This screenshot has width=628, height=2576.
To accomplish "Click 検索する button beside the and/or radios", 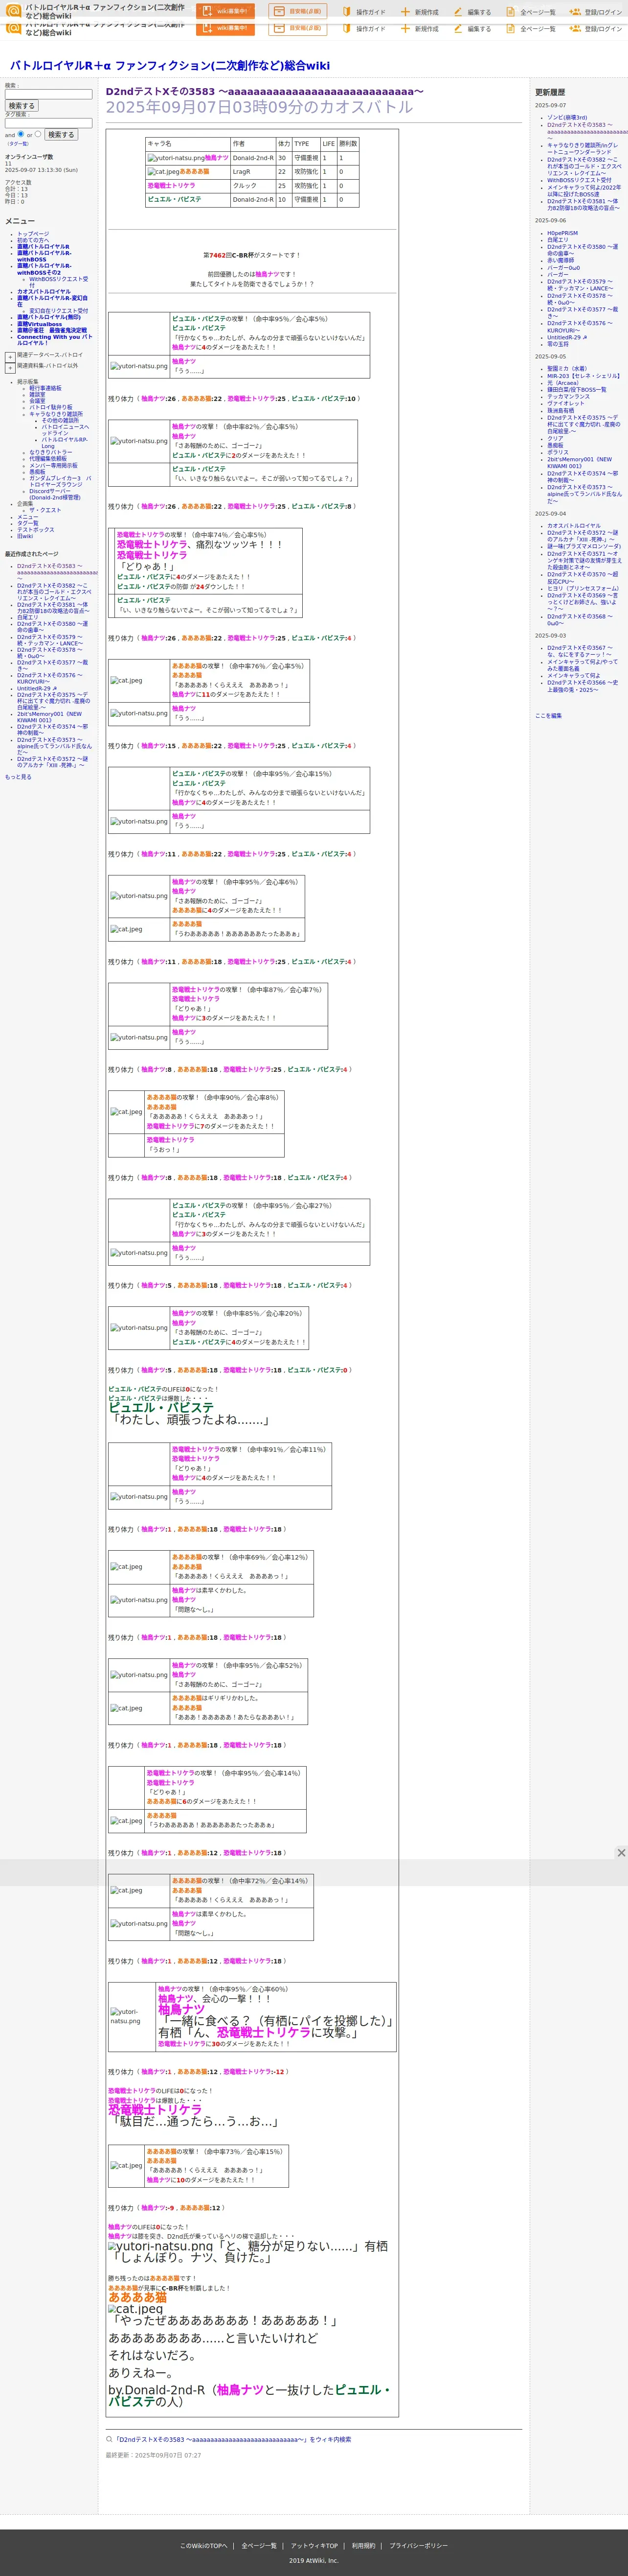I will tap(61, 134).
